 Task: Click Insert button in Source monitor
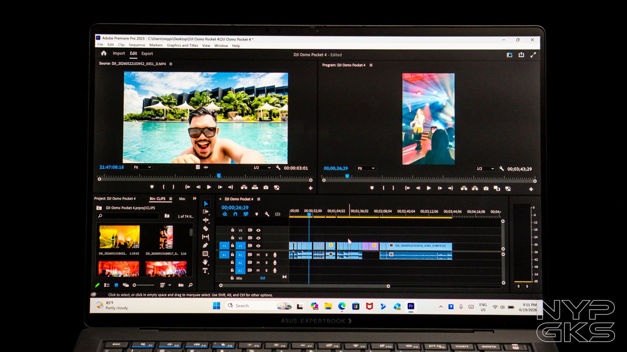[x=244, y=187]
